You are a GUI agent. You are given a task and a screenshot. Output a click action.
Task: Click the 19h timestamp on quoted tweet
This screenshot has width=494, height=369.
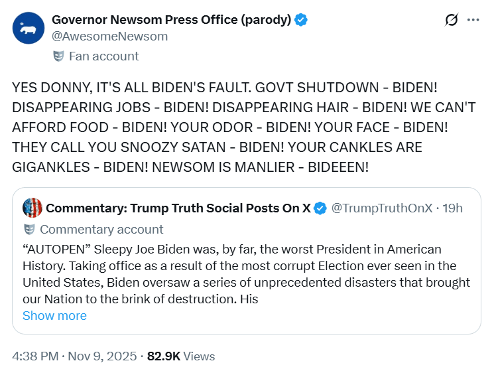[x=452, y=208]
